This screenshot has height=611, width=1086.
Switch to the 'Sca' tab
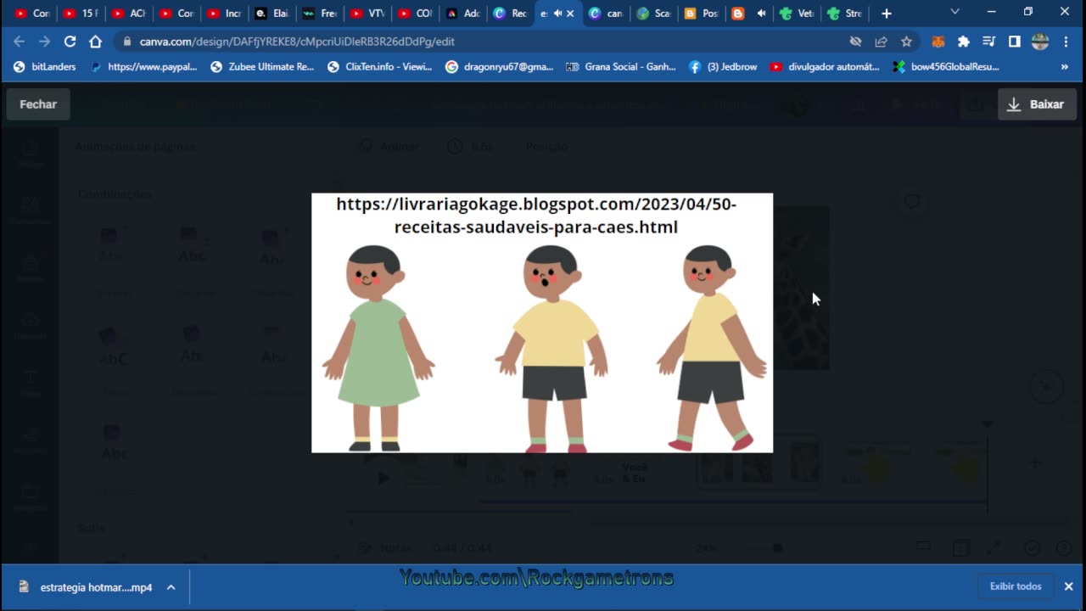[653, 14]
